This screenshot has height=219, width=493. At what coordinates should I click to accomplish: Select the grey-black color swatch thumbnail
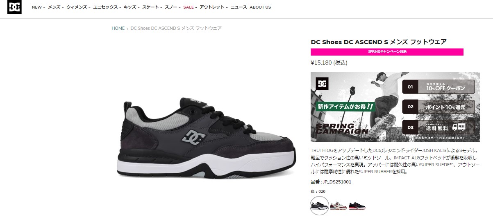[x=320, y=206]
